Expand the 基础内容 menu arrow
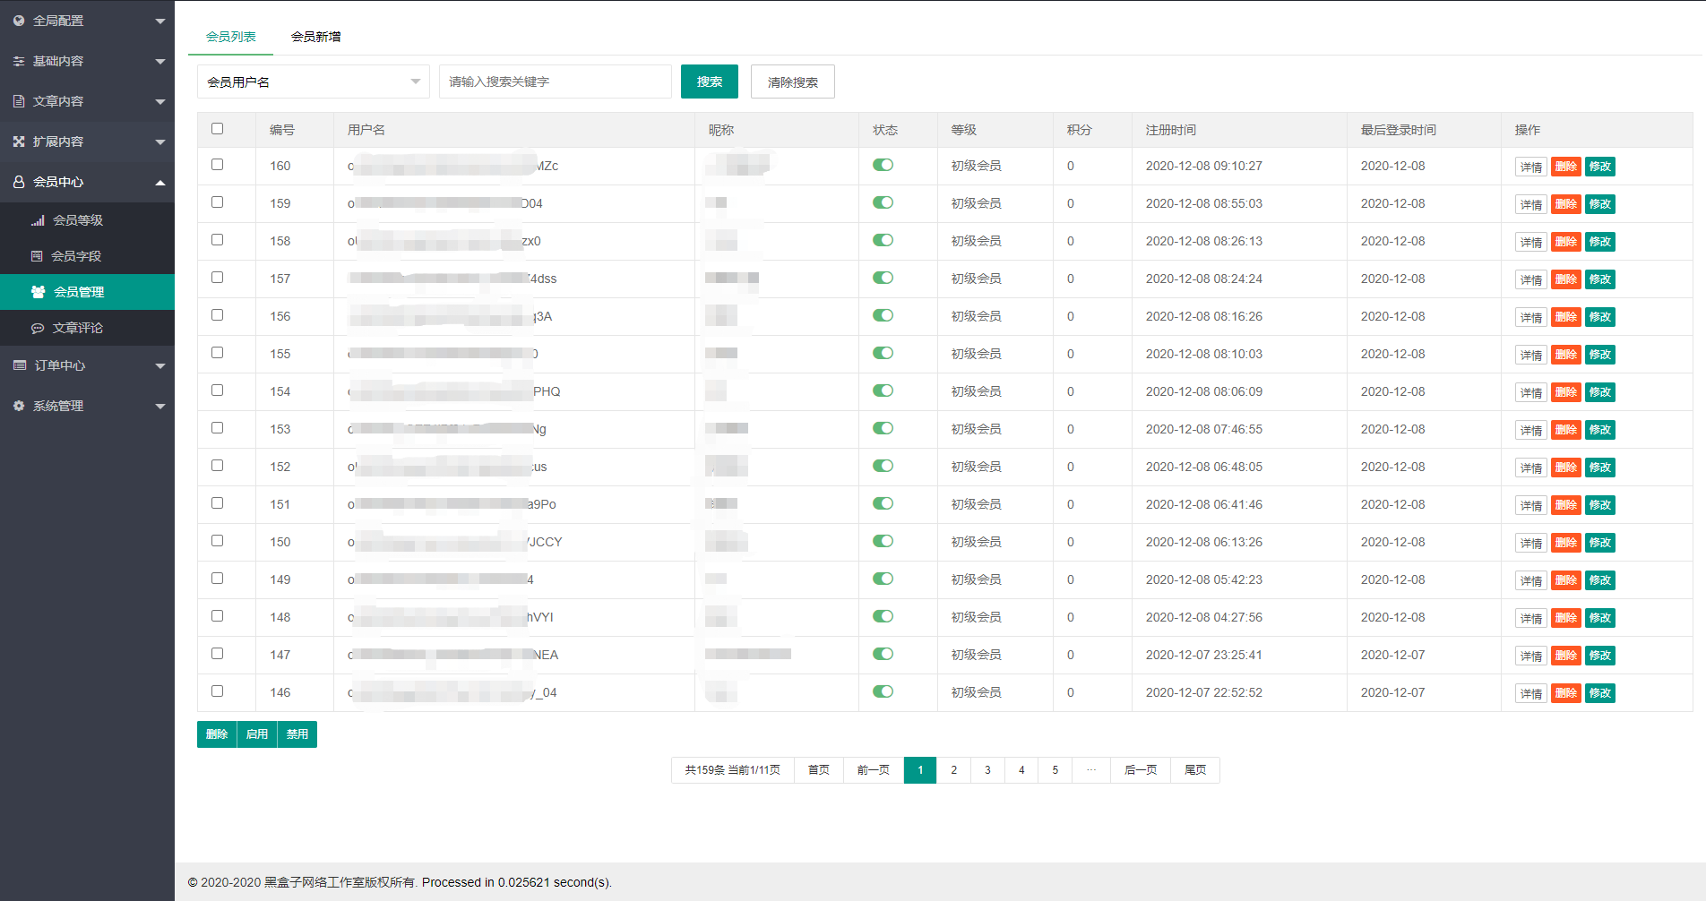 point(160,61)
